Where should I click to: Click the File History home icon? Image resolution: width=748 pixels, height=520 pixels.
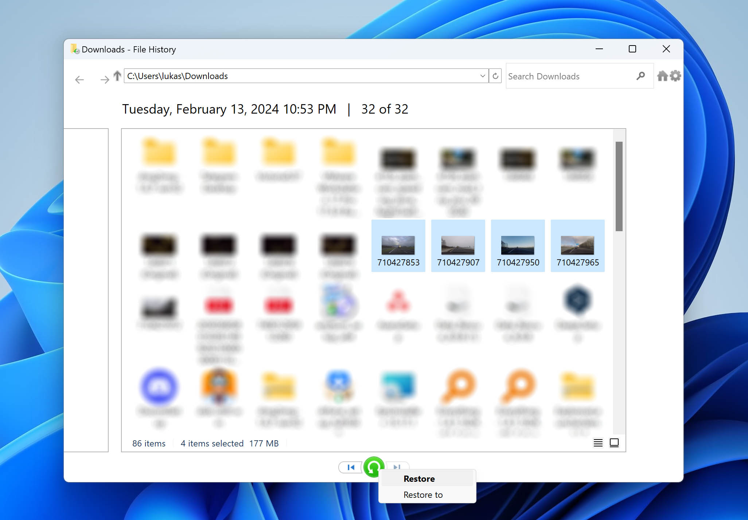(x=663, y=75)
